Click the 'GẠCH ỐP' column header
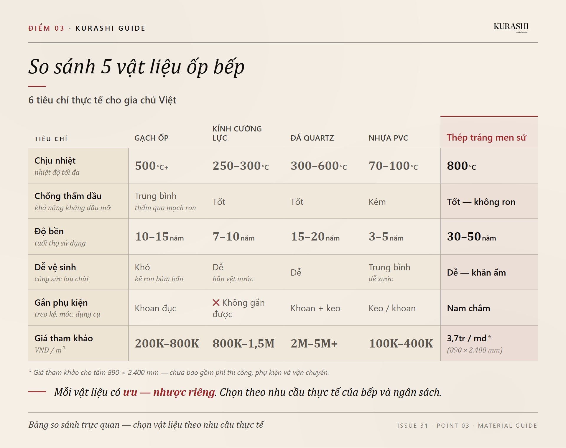566x448 pixels. click(x=152, y=138)
